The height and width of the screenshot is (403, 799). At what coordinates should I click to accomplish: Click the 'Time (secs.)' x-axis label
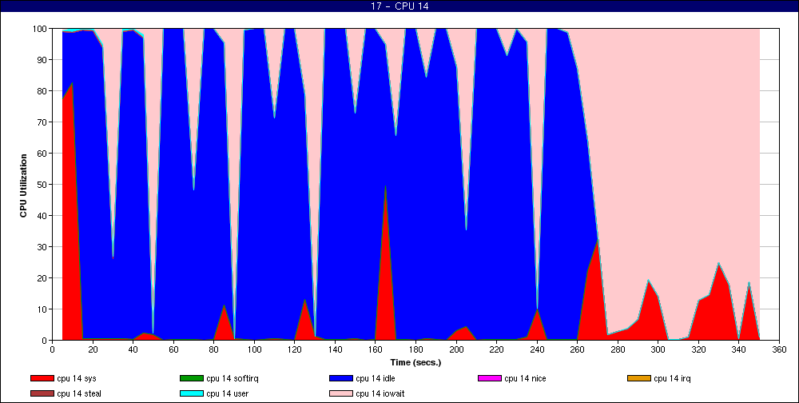click(415, 363)
